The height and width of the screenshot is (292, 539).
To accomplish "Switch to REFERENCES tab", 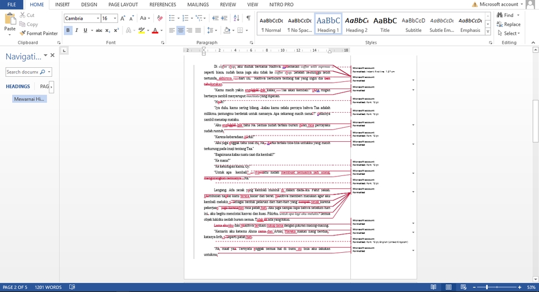I will tap(163, 4).
